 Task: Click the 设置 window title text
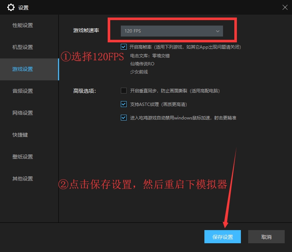[x=23, y=8]
